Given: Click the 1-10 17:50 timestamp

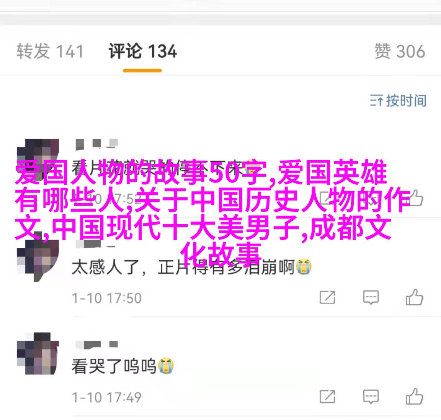Looking at the screenshot, I should point(106,298).
